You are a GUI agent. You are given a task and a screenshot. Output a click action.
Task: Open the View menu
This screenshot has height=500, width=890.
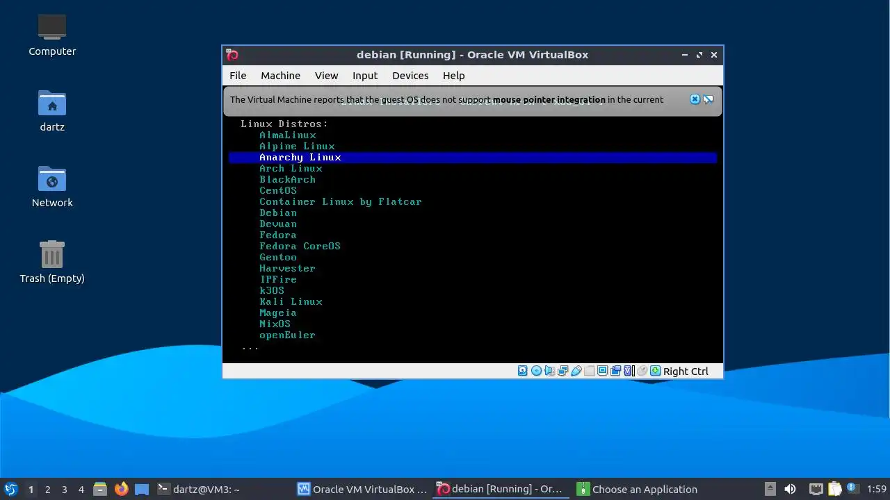tap(326, 76)
